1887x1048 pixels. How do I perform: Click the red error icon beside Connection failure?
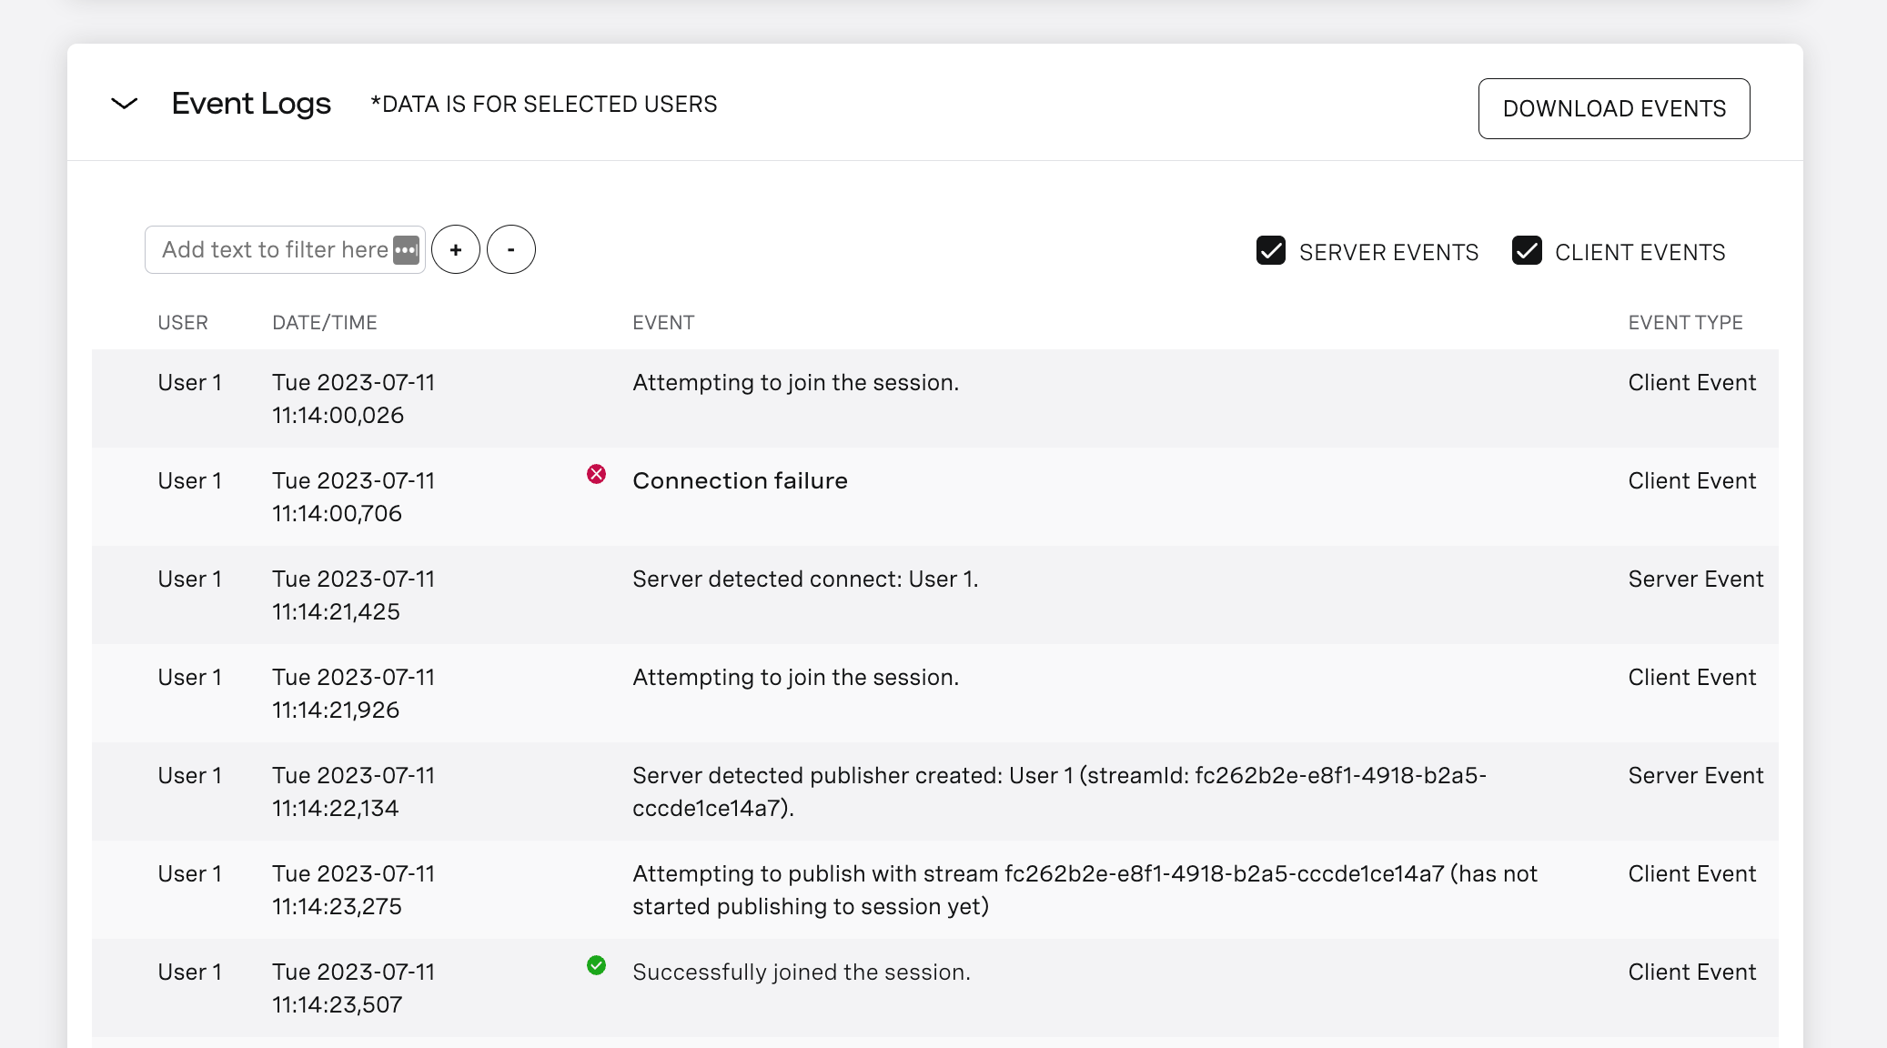597,472
